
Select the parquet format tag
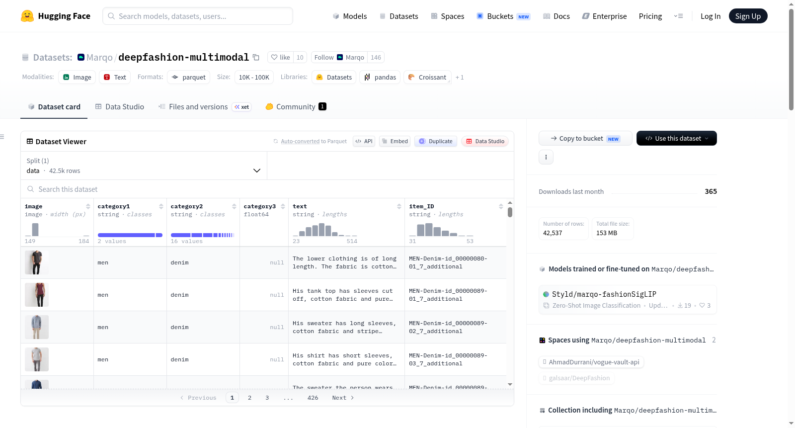click(x=188, y=77)
